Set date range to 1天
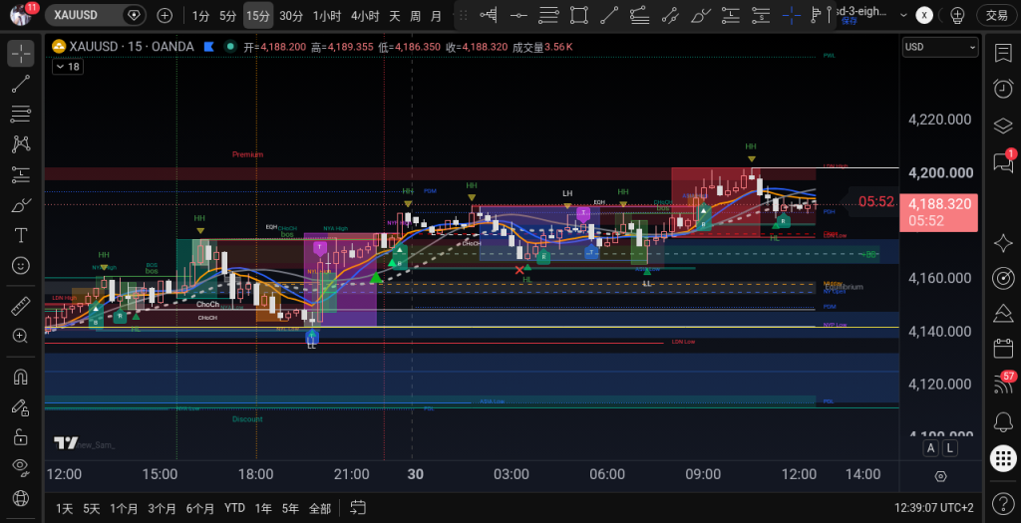The width and height of the screenshot is (1021, 523). pos(64,508)
